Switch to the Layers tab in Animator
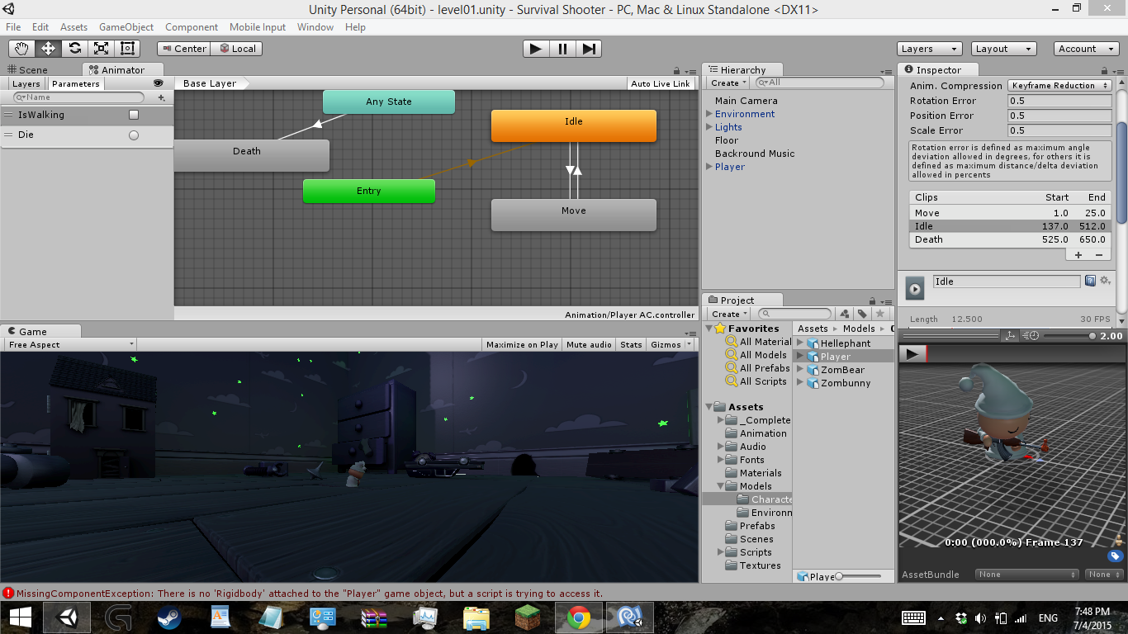Screen dimensions: 1128x634 click(26, 83)
